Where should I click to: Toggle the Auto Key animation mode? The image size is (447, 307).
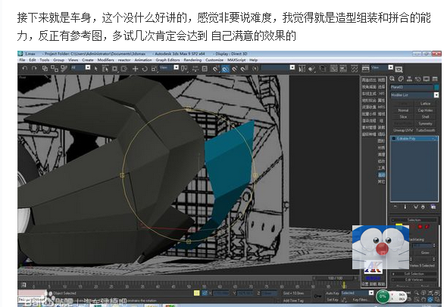point(333,293)
